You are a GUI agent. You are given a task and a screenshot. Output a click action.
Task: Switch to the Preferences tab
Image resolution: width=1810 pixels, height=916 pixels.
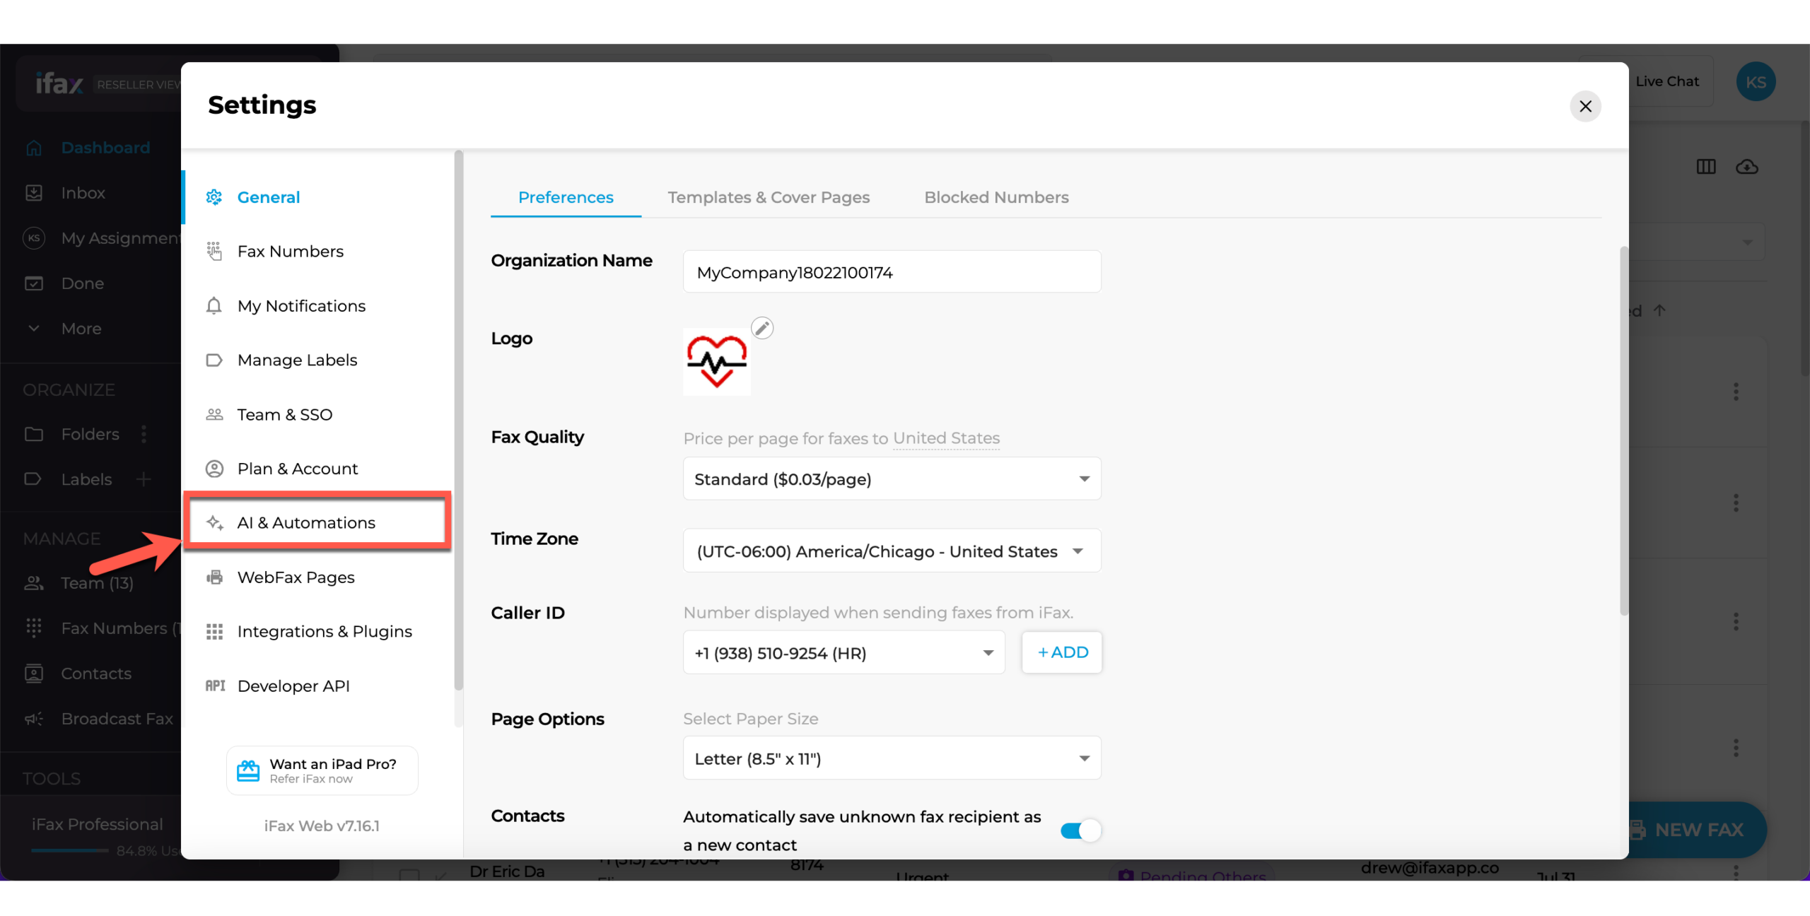pyautogui.click(x=566, y=197)
